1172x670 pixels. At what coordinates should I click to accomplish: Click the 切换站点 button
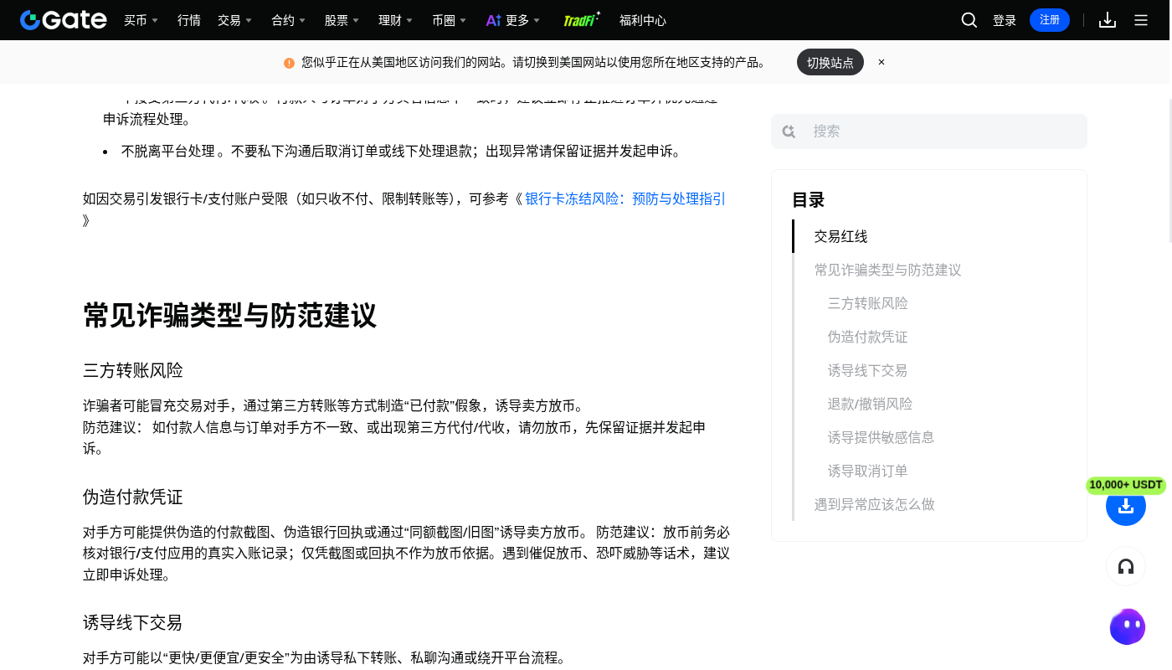click(830, 62)
